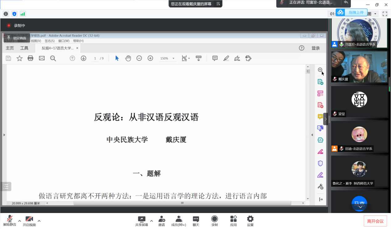Turn on the video camera
The height and width of the screenshot is (229, 391).
click(x=29, y=219)
